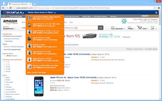162x101 pixels.
Task: Click the amazon associates logo
Action: point(150,16)
